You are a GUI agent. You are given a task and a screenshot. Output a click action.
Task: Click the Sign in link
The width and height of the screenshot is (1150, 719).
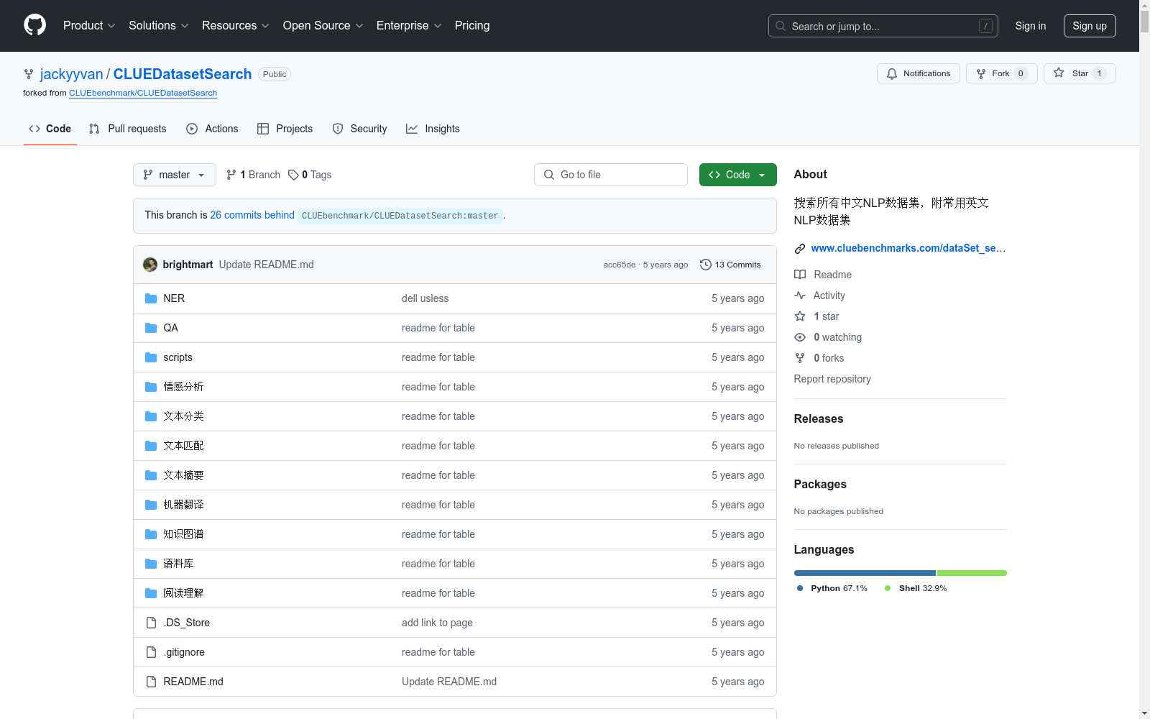click(x=1031, y=26)
